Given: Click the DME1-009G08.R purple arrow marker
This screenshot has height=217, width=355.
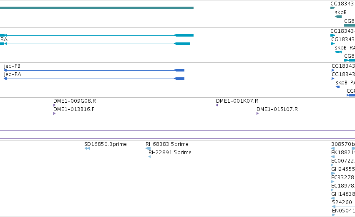Looking at the screenshot, I should click(x=54, y=105).
